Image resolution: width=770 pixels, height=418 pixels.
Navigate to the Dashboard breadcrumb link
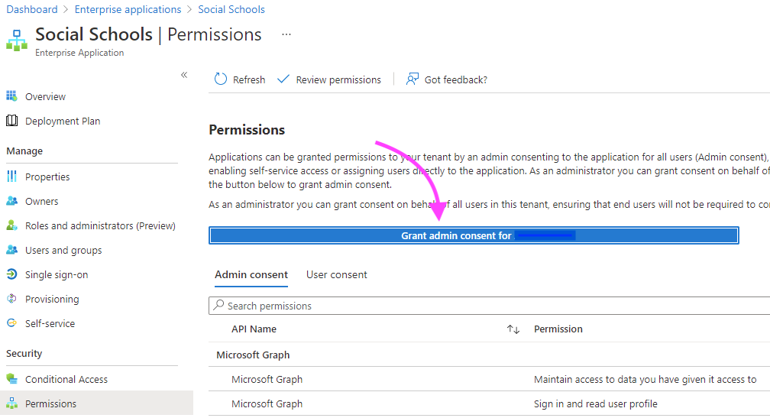pyautogui.click(x=32, y=10)
